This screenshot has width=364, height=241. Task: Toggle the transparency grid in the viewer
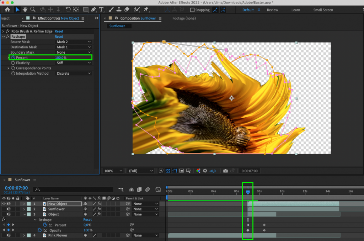pyautogui.click(x=168, y=171)
